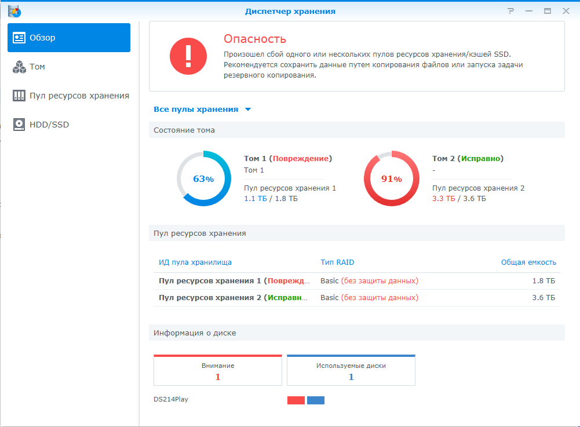580x427 pixels.
Task: Click the 'Тип RAID' column header
Action: pos(337,262)
